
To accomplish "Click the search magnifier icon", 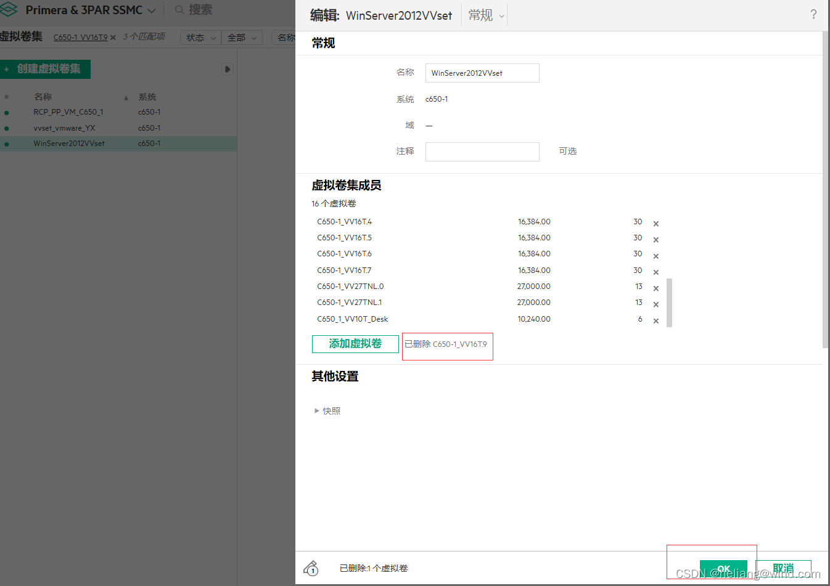I will click(x=179, y=10).
